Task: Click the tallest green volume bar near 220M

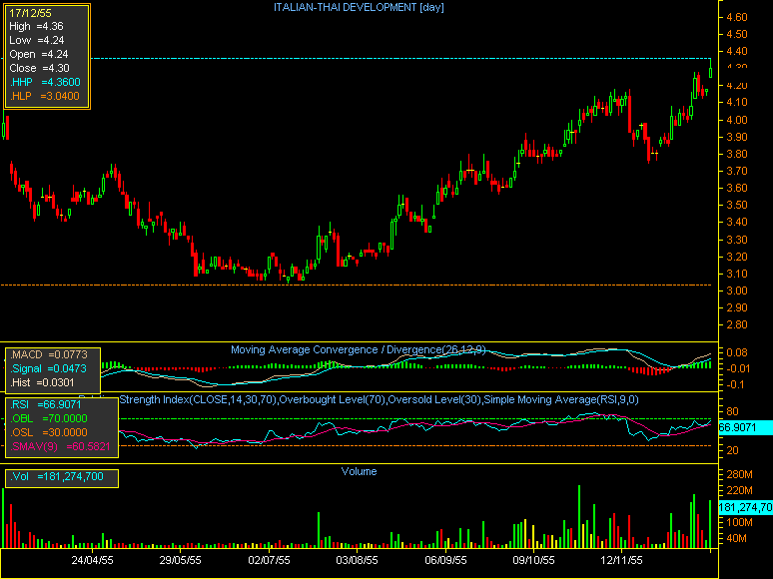Action: tap(579, 517)
